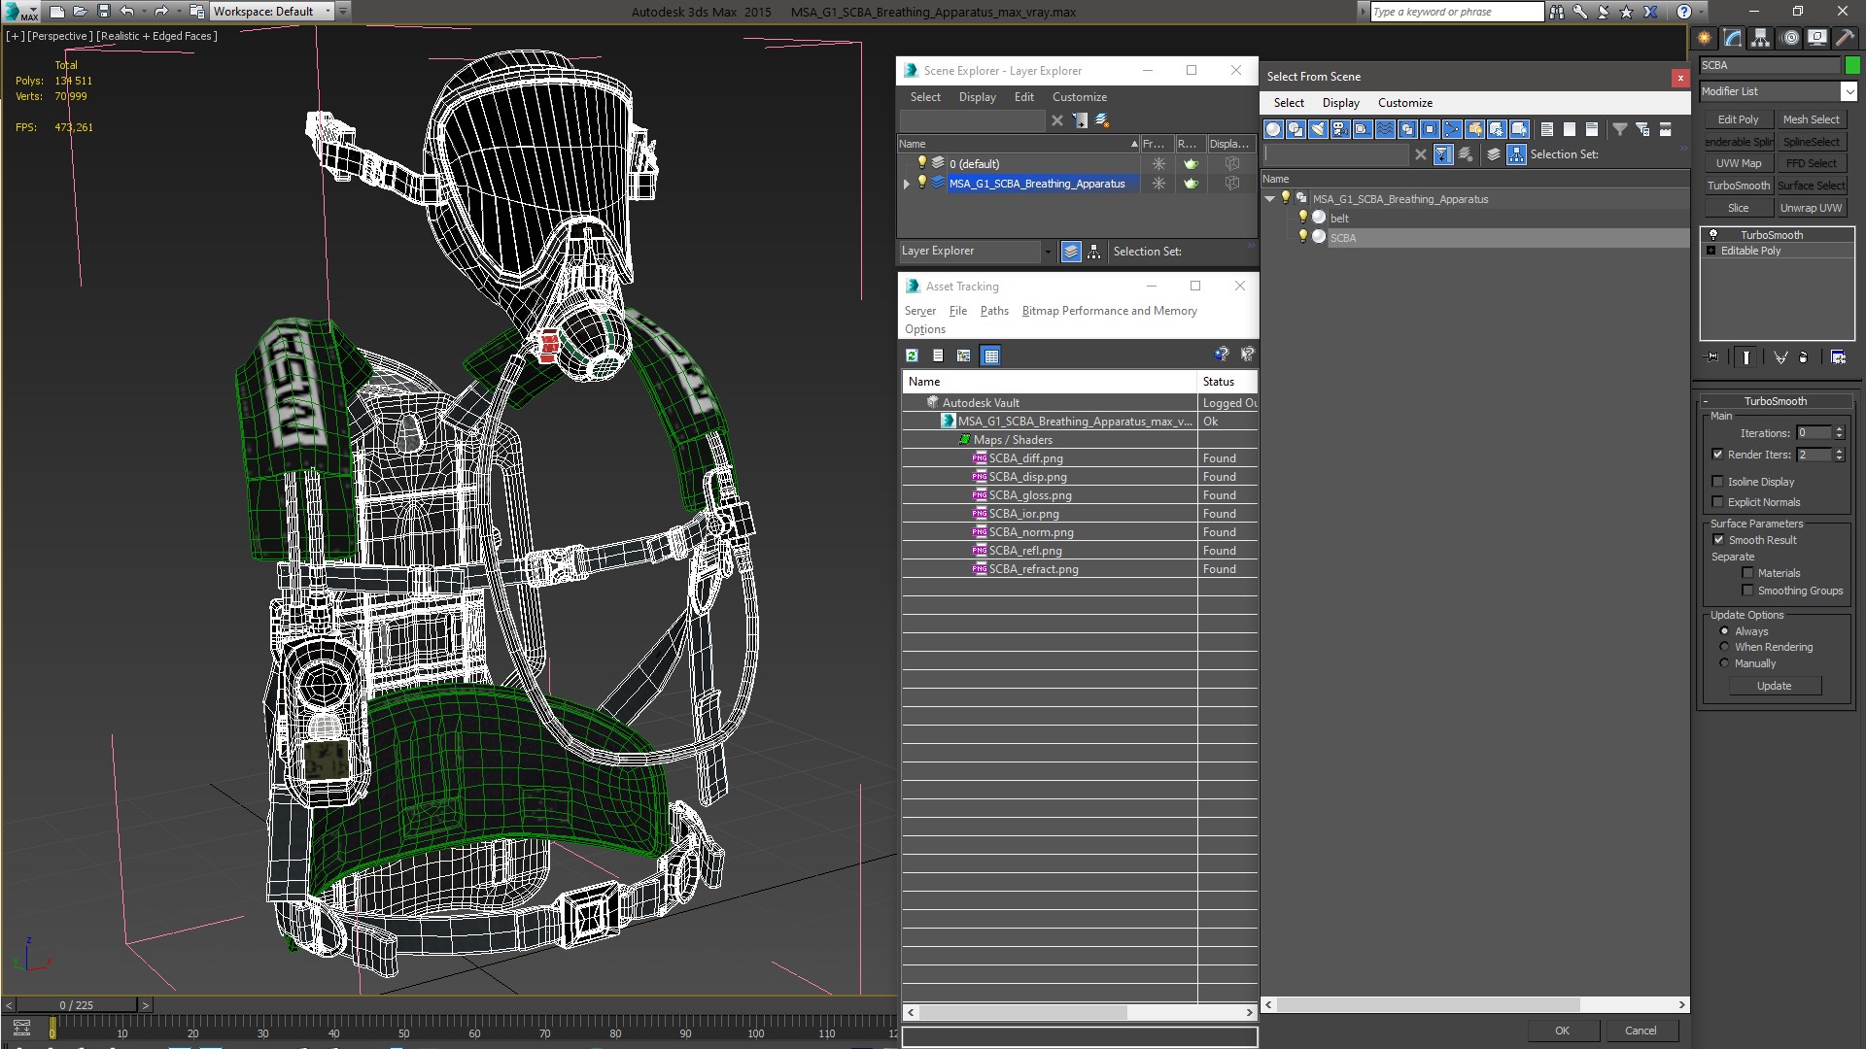Click Sort by Layer icon in Select From Scene

pyautogui.click(x=1494, y=154)
